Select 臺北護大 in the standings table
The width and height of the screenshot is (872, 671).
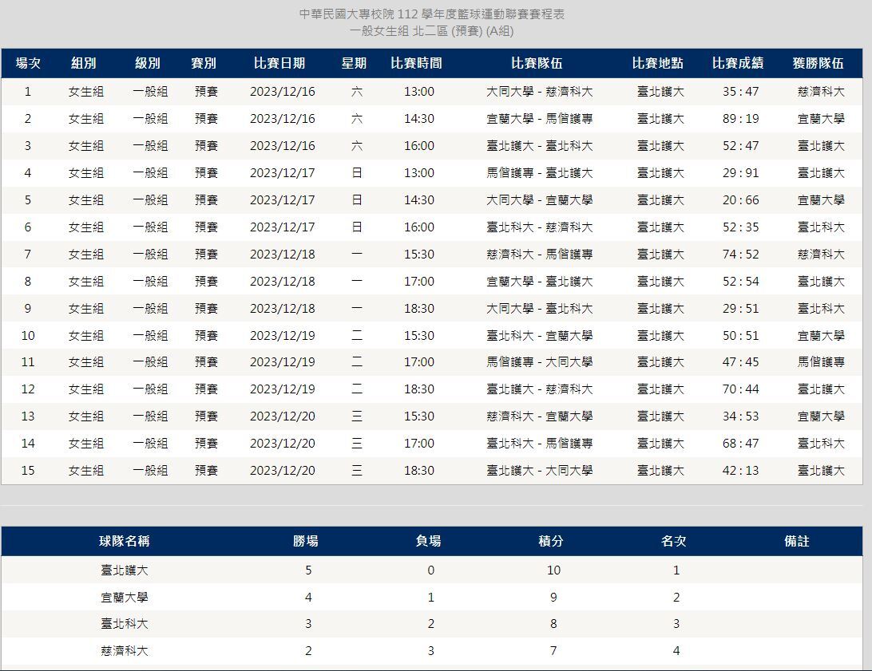coord(125,570)
